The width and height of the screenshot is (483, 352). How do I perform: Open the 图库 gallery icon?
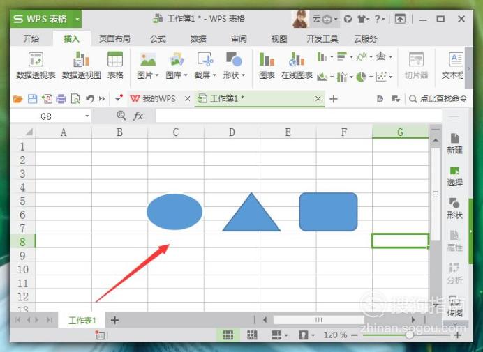point(177,59)
